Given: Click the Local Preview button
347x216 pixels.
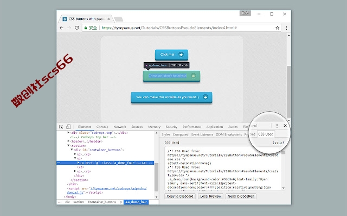Looking at the screenshot, I should click(x=211, y=196).
